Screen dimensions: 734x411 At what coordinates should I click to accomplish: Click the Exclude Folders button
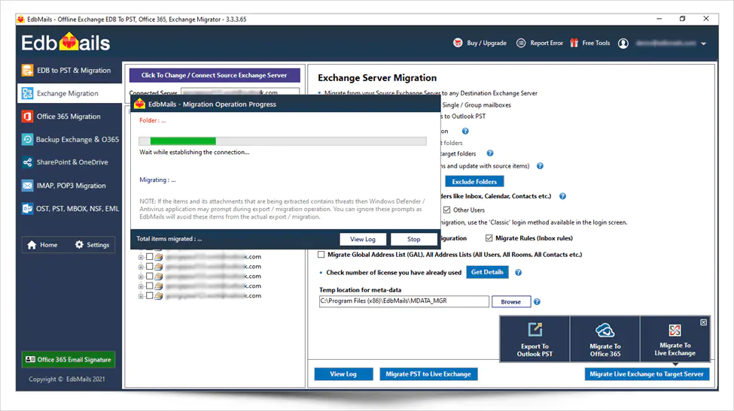click(x=474, y=182)
